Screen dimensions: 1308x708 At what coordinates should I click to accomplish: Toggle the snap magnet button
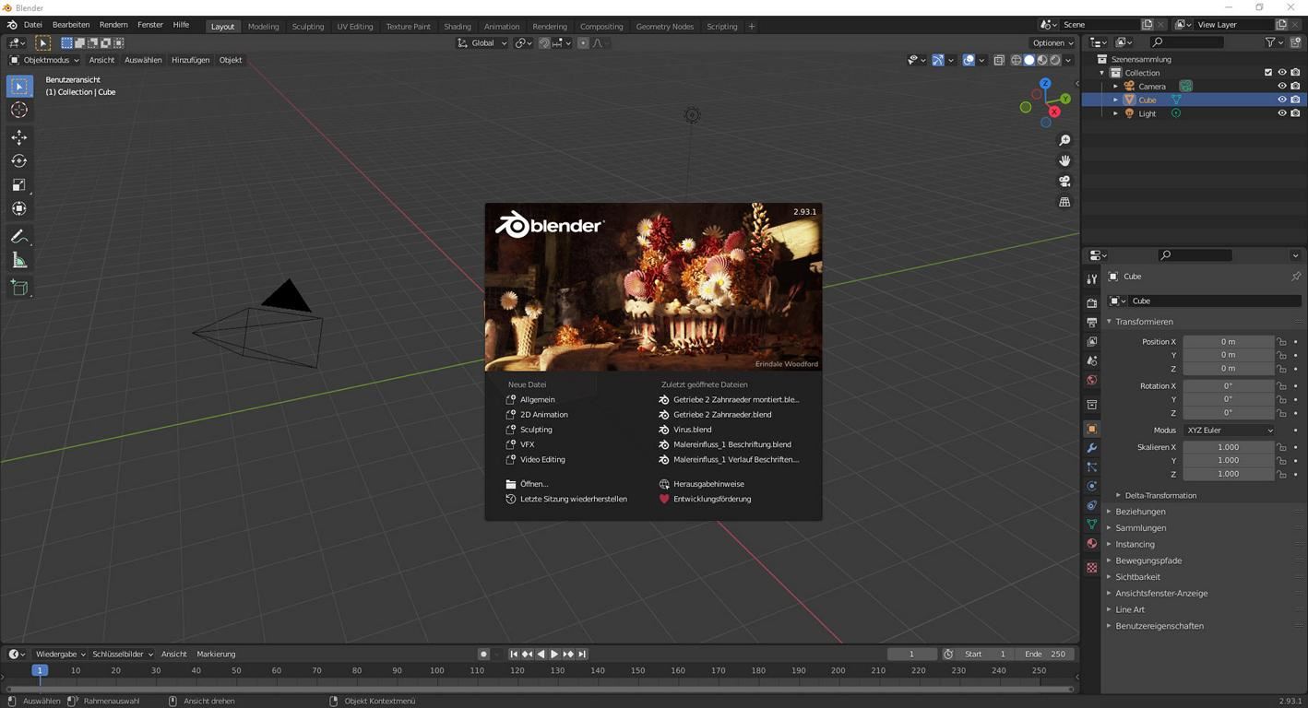[544, 43]
